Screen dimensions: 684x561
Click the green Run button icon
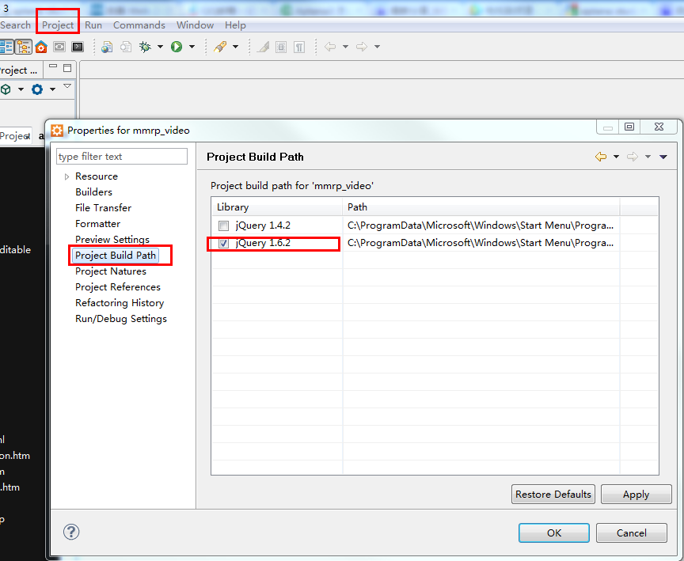click(177, 47)
